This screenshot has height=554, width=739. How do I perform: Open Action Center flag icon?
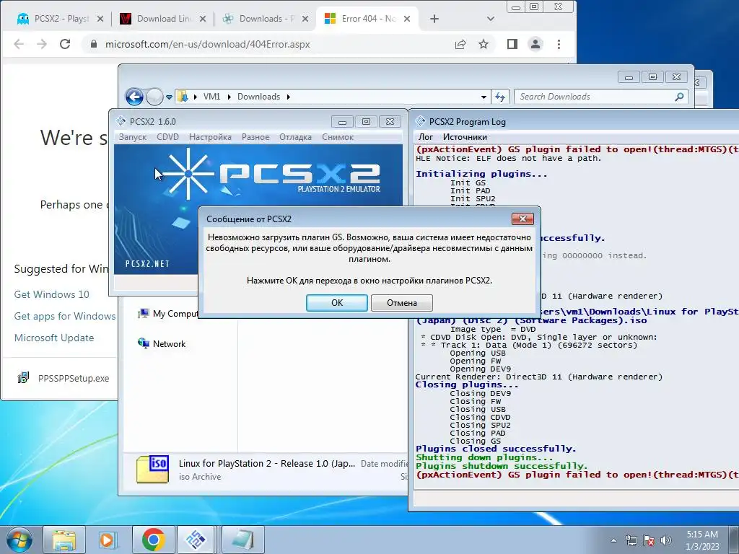point(649,540)
